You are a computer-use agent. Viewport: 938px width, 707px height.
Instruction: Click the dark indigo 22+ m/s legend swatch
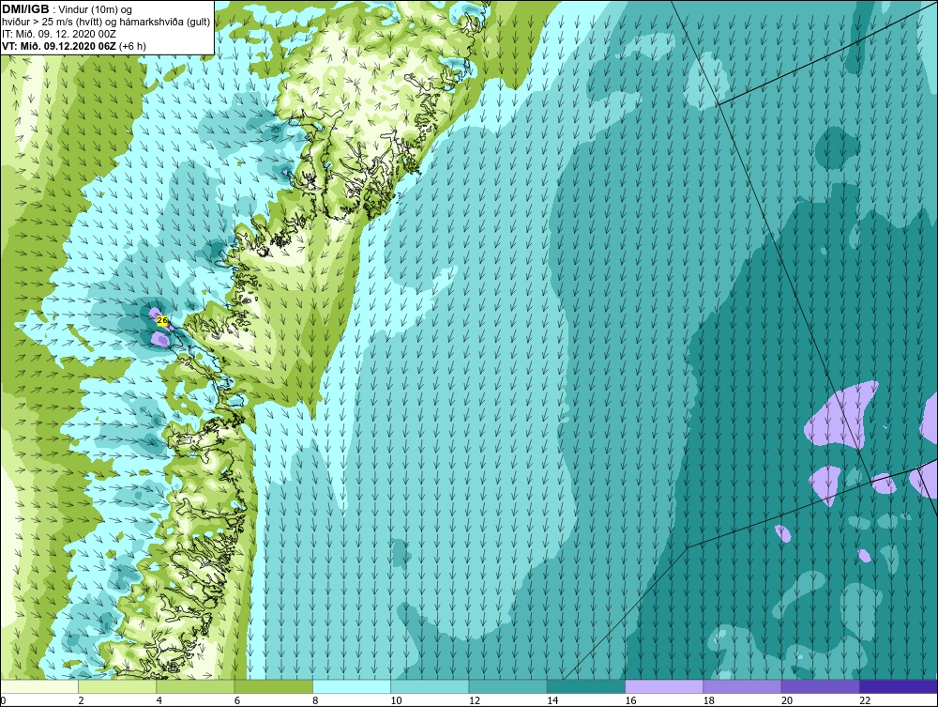click(x=899, y=686)
